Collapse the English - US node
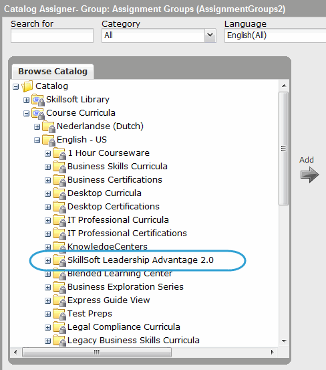326x370 pixels. 37,141
